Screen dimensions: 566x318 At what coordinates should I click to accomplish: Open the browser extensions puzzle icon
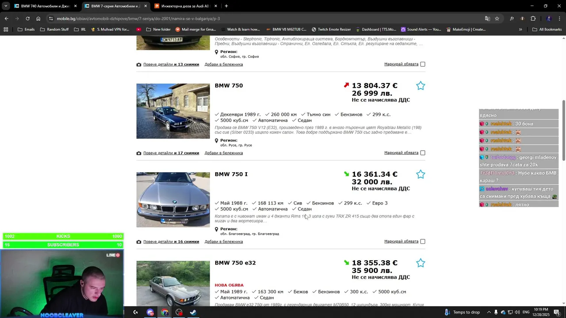[x=533, y=19]
